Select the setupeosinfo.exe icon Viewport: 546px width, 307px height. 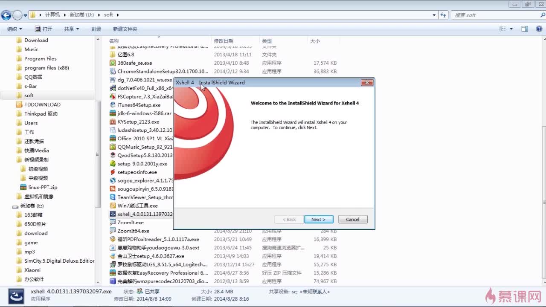[x=113, y=172]
